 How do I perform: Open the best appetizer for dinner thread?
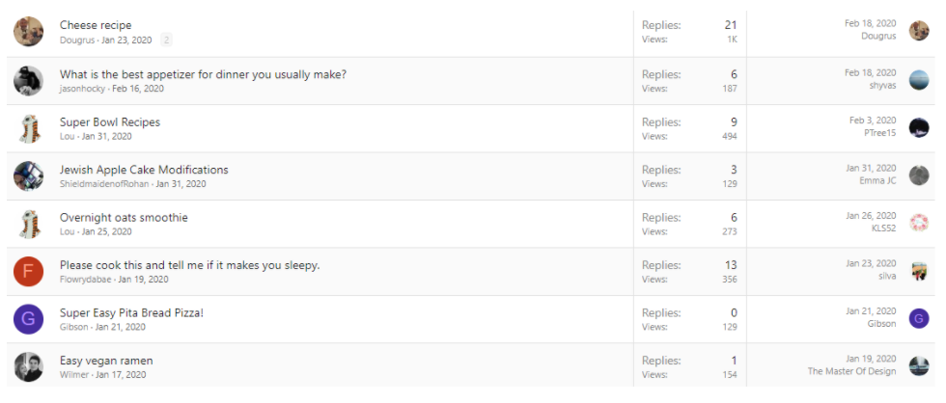(x=203, y=74)
